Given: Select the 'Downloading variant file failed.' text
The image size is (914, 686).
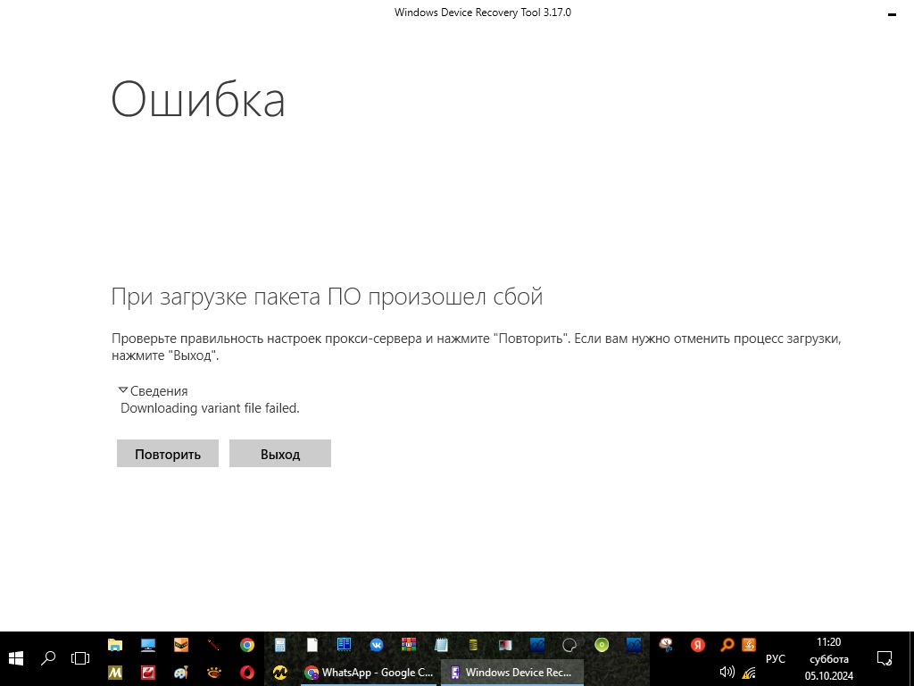Looking at the screenshot, I should click(210, 408).
